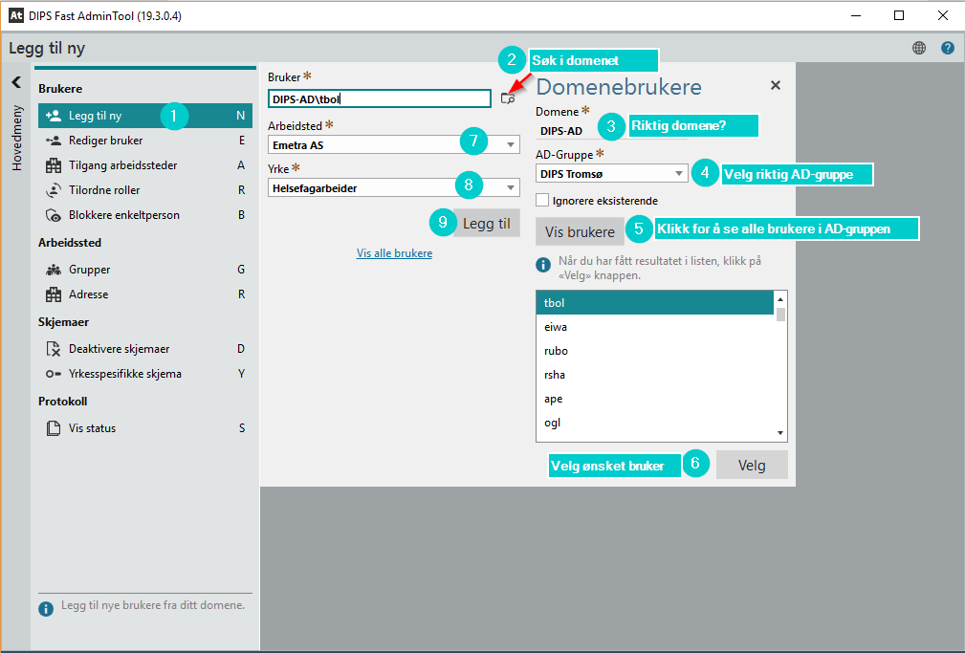Click the Domene field showing DIPS-AD
Image resolution: width=965 pixels, height=653 pixels.
[x=612, y=131]
